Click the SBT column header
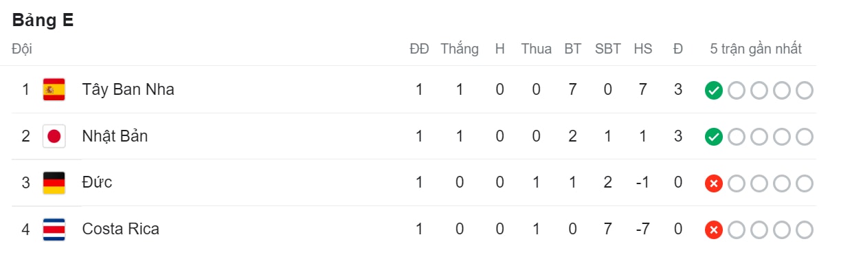This screenshot has width=841, height=257. point(608,49)
